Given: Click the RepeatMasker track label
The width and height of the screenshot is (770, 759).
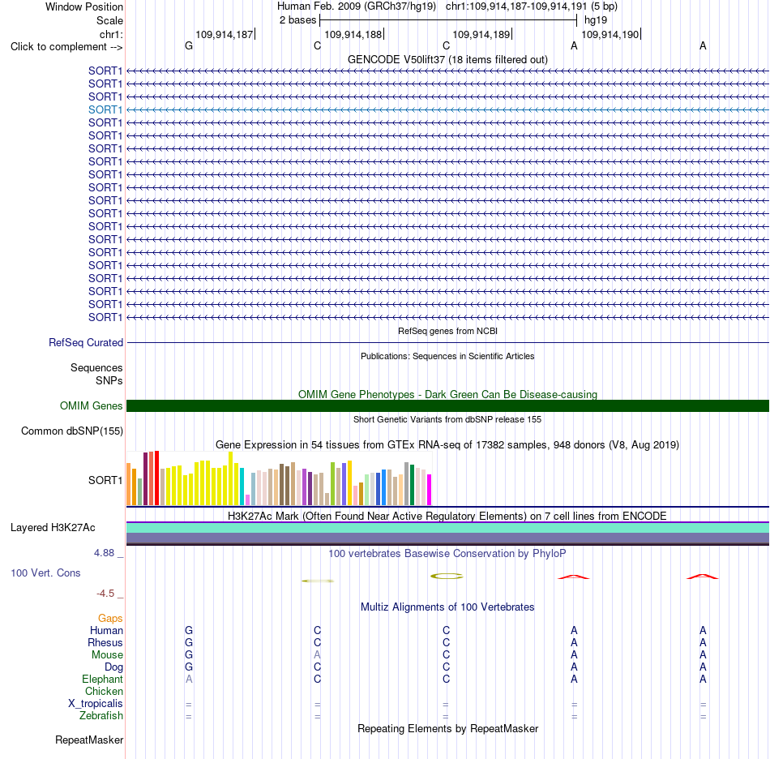Looking at the screenshot, I should click(89, 740).
